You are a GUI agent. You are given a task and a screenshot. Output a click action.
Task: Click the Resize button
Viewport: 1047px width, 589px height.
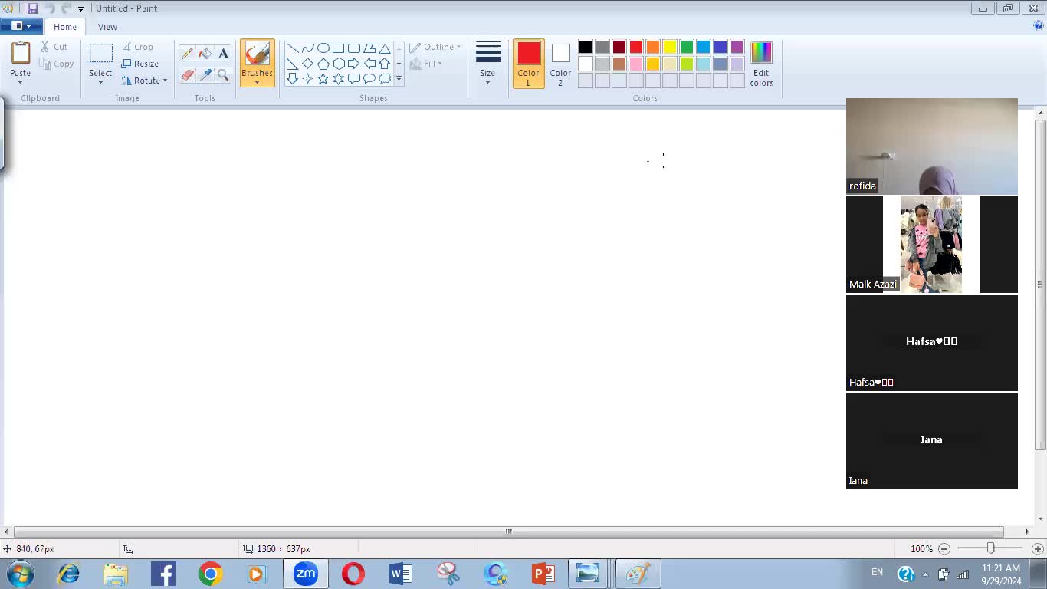pyautogui.click(x=140, y=64)
